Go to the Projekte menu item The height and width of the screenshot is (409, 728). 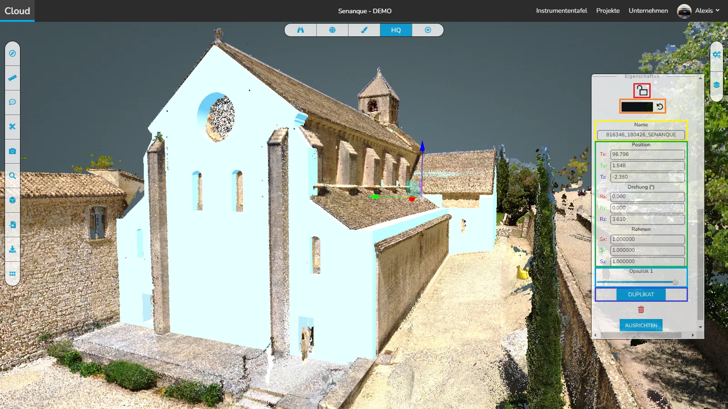click(x=607, y=11)
